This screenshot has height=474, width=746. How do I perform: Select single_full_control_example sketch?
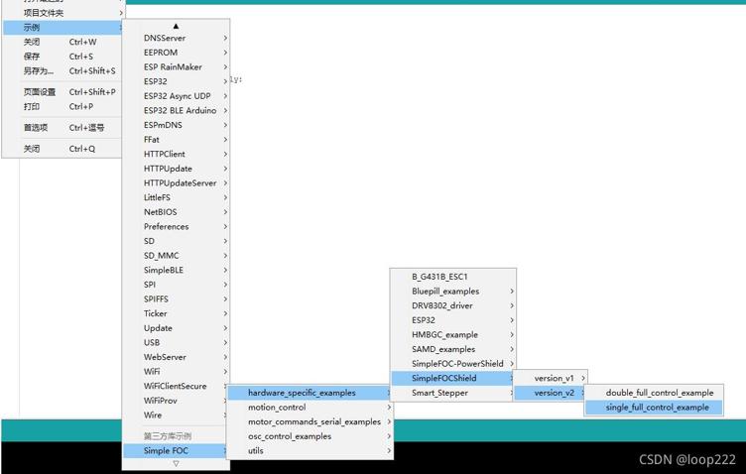pos(654,408)
